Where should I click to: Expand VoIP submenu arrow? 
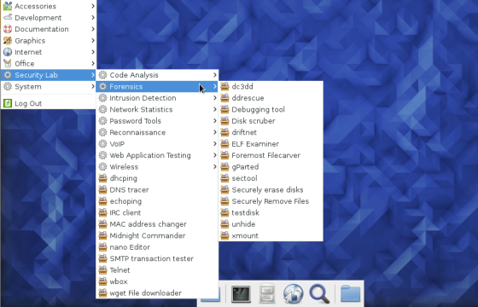(x=214, y=144)
